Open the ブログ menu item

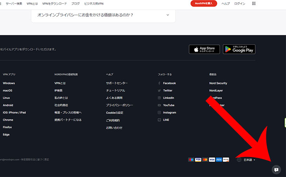pos(75,4)
